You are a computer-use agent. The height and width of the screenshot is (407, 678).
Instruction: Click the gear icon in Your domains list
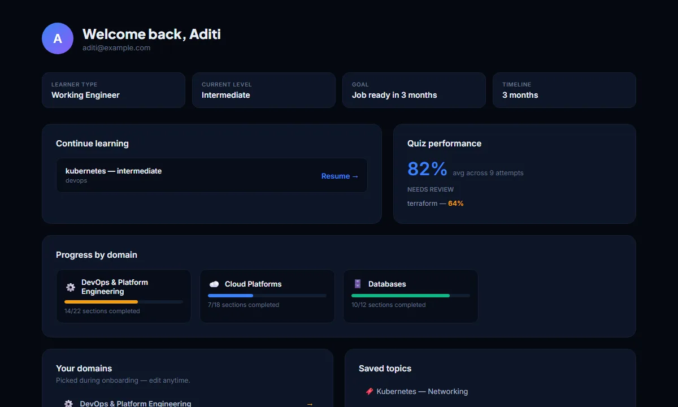click(x=68, y=404)
